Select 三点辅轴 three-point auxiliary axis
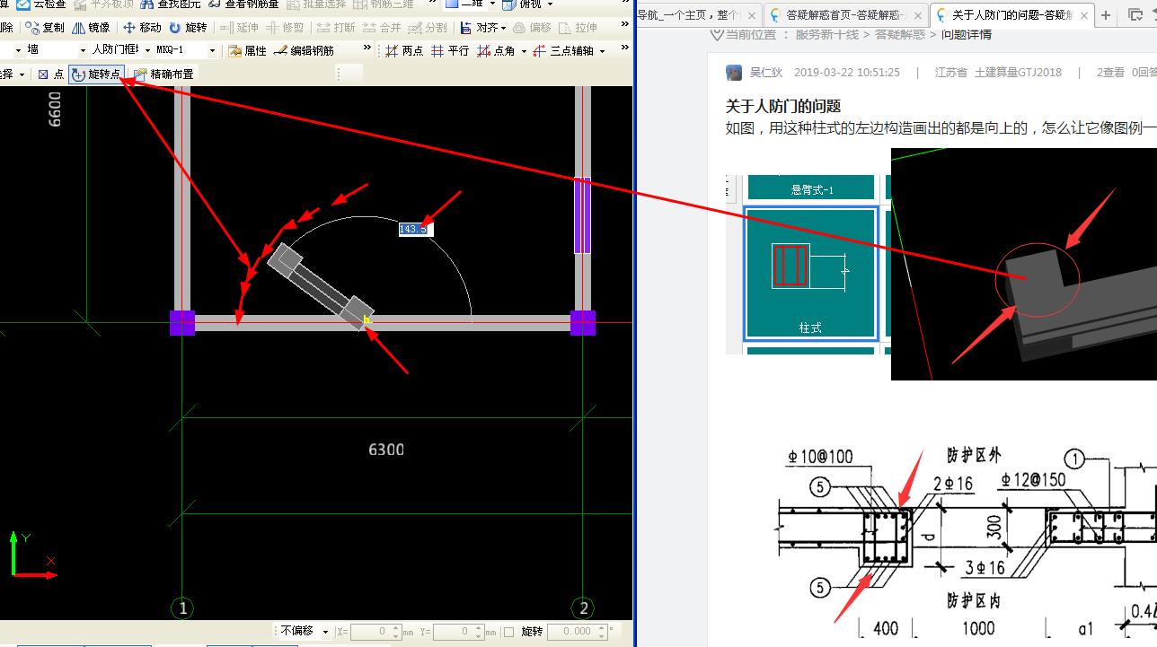Image resolution: width=1157 pixels, height=647 pixels. click(x=563, y=51)
